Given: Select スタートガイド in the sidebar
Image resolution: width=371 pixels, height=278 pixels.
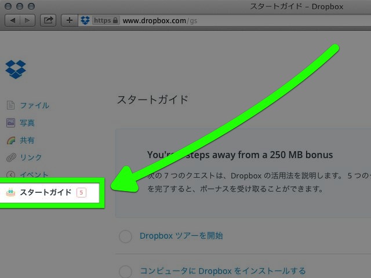Looking at the screenshot, I should pos(46,192).
